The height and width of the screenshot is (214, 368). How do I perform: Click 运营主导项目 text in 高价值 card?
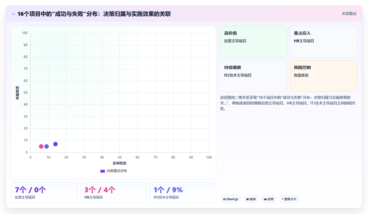[235, 41]
